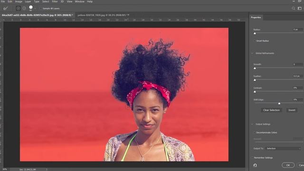
Task: Collapse the Global Refinements section
Action: point(252,53)
